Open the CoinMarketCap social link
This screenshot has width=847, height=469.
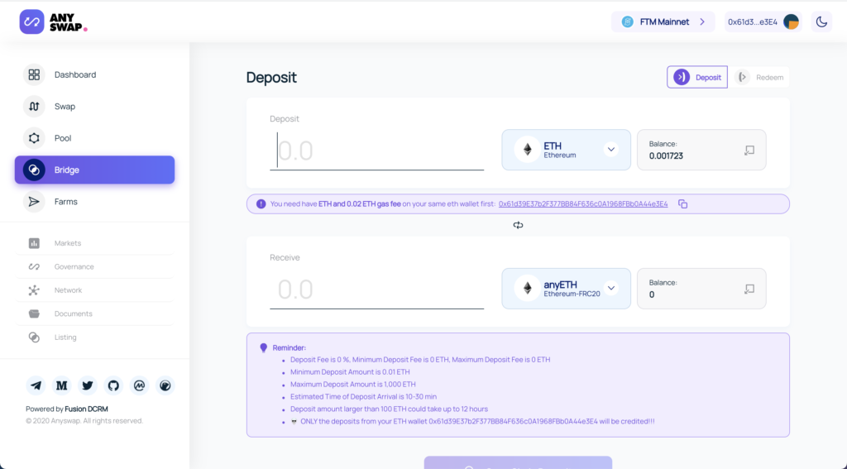[139, 385]
